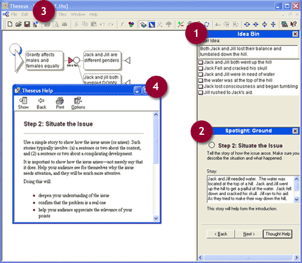Select 'Jack and jill both tumbled DOWN' node

[102, 79]
